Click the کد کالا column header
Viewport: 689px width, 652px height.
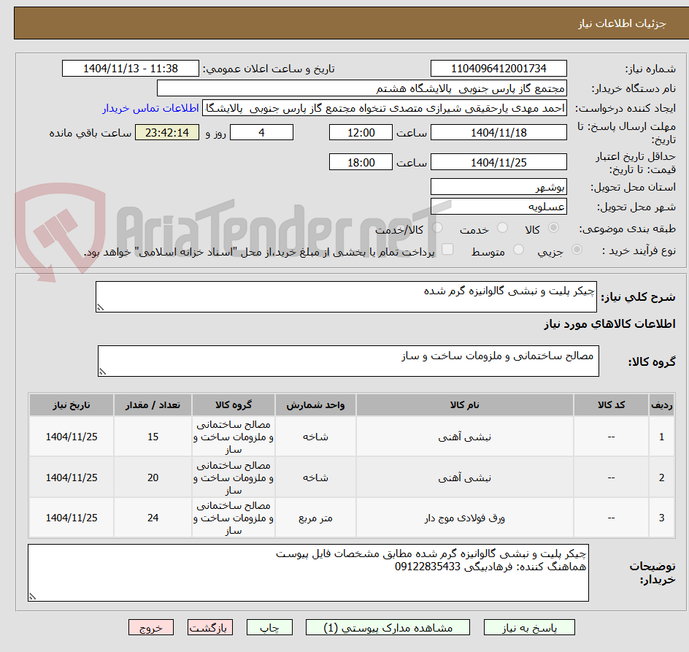(611, 405)
